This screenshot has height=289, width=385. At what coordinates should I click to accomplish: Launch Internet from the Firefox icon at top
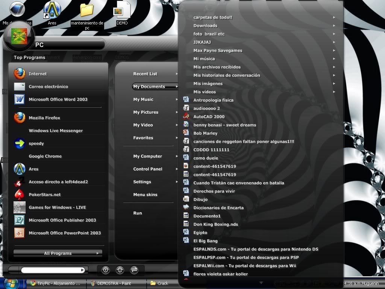(x=20, y=73)
